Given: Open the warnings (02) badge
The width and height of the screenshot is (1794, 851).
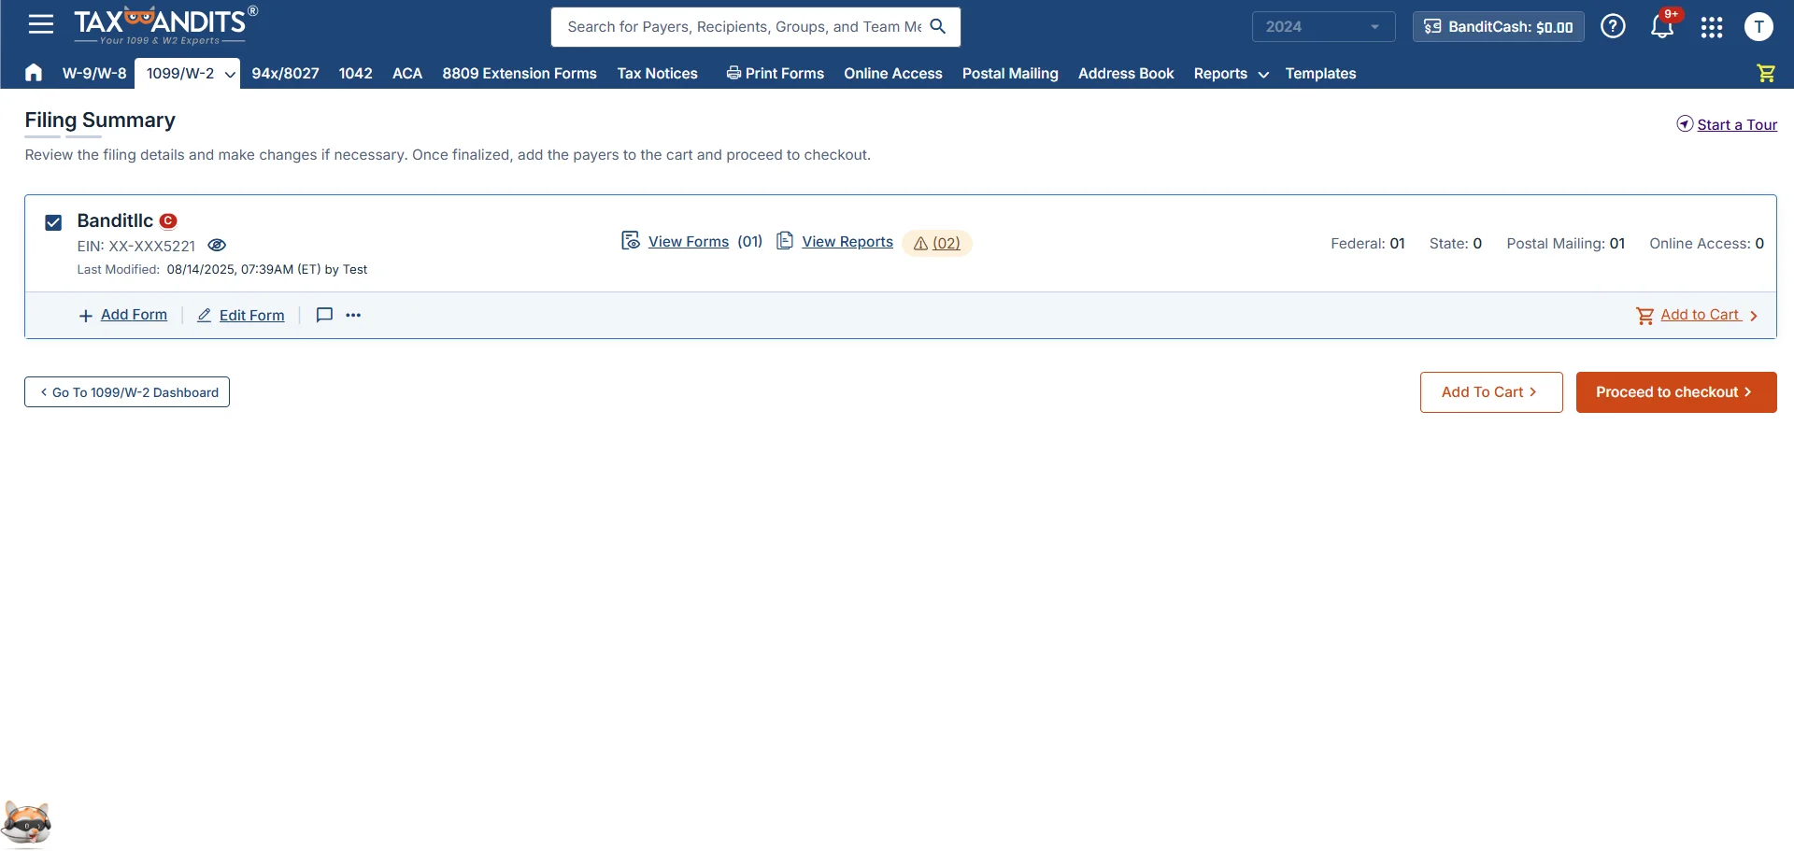Looking at the screenshot, I should point(937,243).
